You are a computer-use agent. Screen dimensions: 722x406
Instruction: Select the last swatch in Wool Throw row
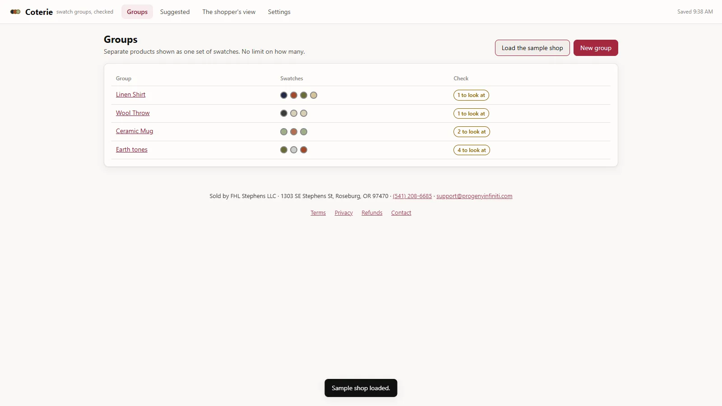tap(304, 113)
